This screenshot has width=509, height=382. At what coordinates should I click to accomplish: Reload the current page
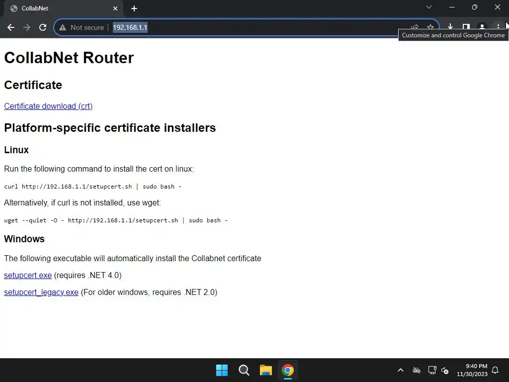click(43, 28)
